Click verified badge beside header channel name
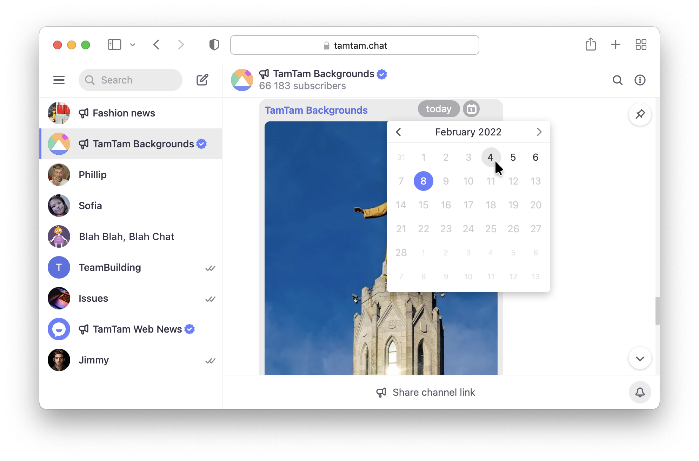The width and height of the screenshot is (699, 461). pos(382,74)
